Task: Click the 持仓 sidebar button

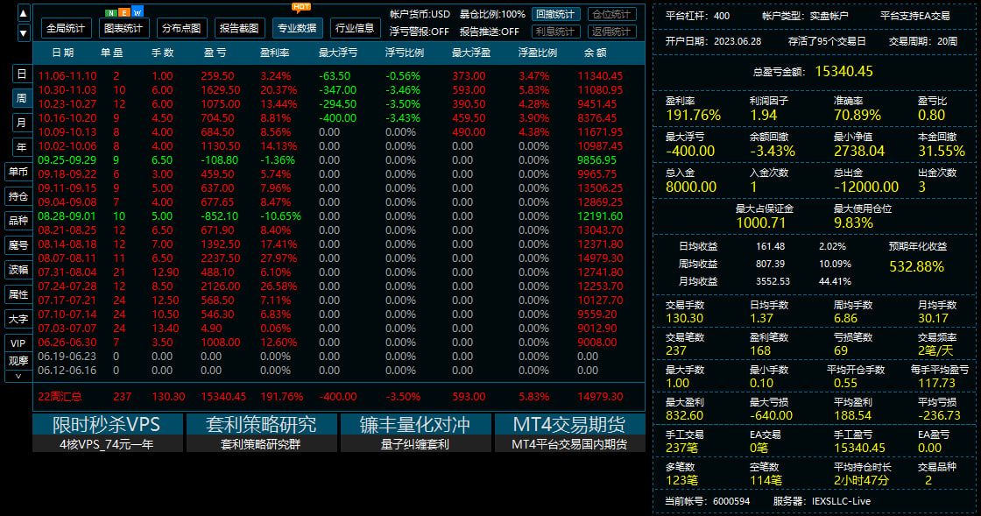Action: (x=18, y=196)
